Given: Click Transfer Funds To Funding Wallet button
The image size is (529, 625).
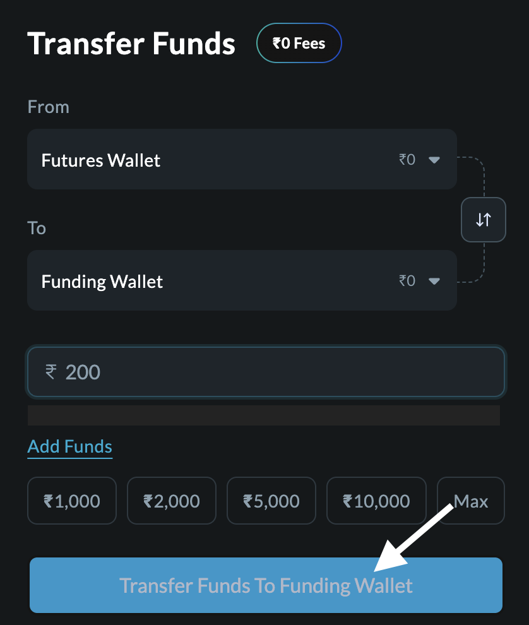Looking at the screenshot, I should pos(266,585).
